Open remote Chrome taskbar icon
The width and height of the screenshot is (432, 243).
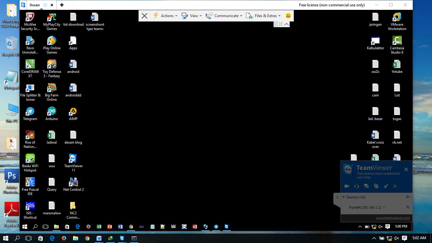point(131,227)
